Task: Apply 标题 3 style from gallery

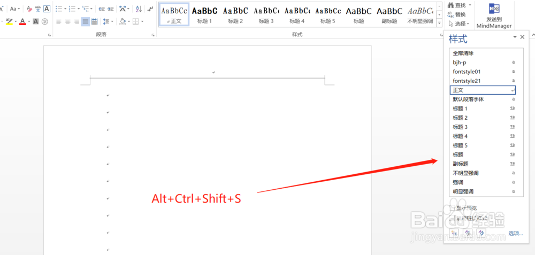Action: (x=266, y=14)
